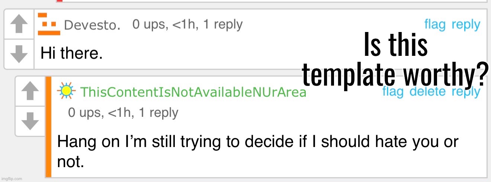The image size is (491, 182).
Task: Upvote the ThisContentIsNotAvailableNUrArea reply
Action: point(30,91)
